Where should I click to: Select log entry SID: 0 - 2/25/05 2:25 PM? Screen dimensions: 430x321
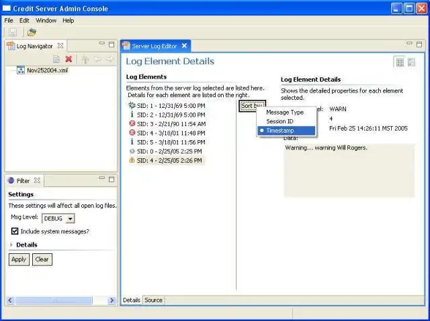tap(169, 151)
